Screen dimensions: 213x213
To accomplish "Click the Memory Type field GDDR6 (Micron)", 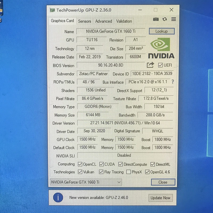I will [98, 106].
